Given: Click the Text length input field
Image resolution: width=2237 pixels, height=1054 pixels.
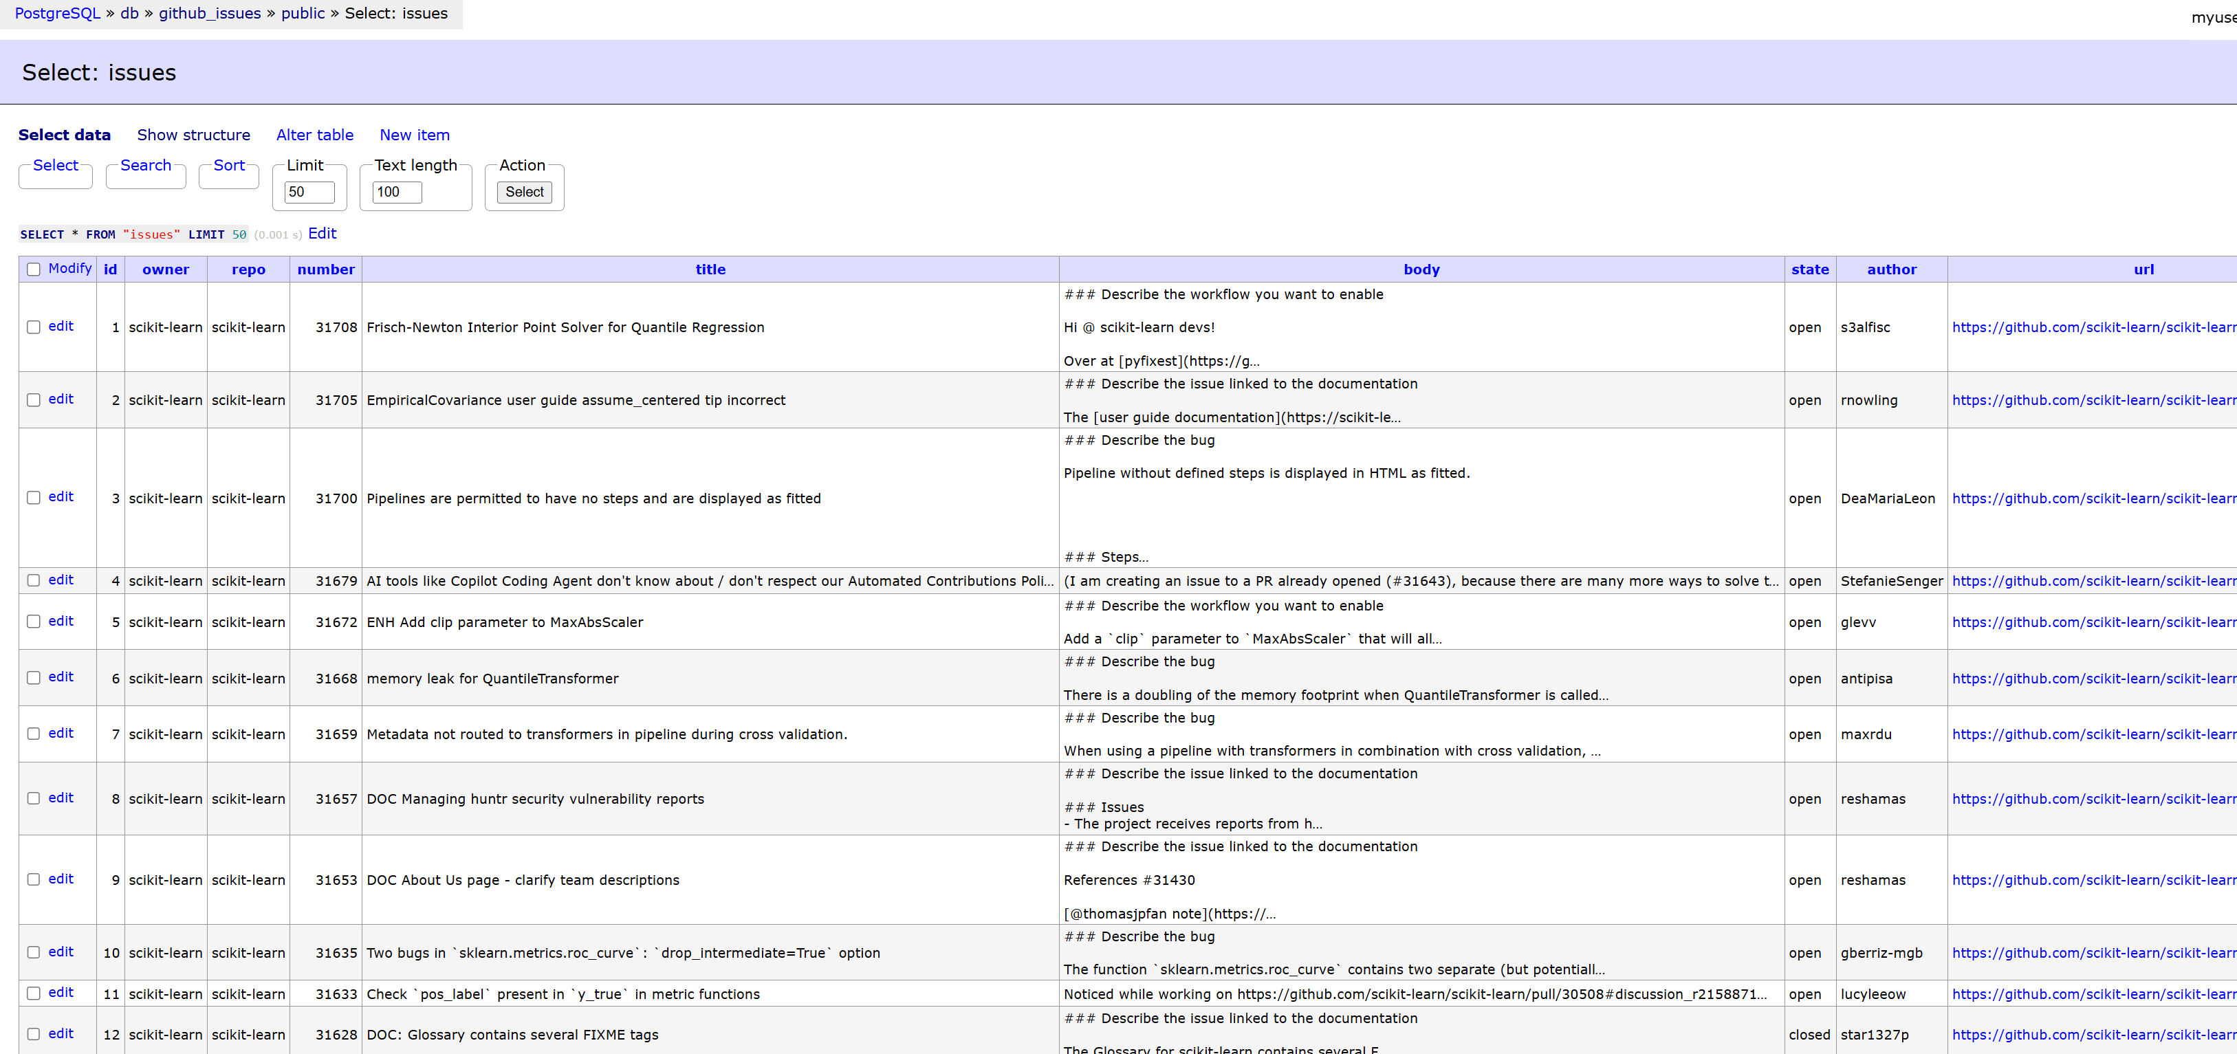Looking at the screenshot, I should [396, 192].
